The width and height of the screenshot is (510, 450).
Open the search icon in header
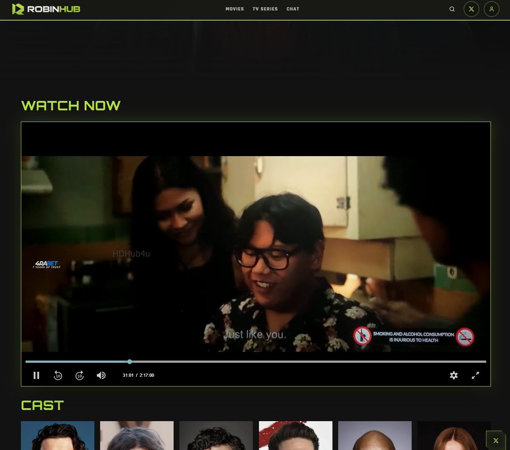(x=452, y=9)
